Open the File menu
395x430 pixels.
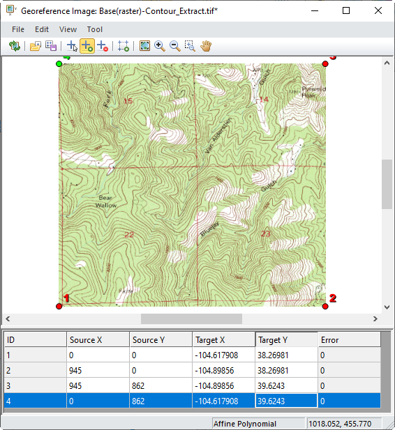pyautogui.click(x=18, y=29)
